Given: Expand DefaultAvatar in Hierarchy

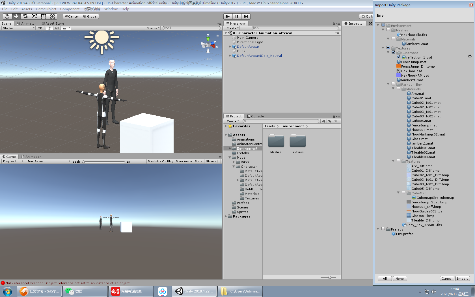Looking at the screenshot, I should pyautogui.click(x=230, y=47).
